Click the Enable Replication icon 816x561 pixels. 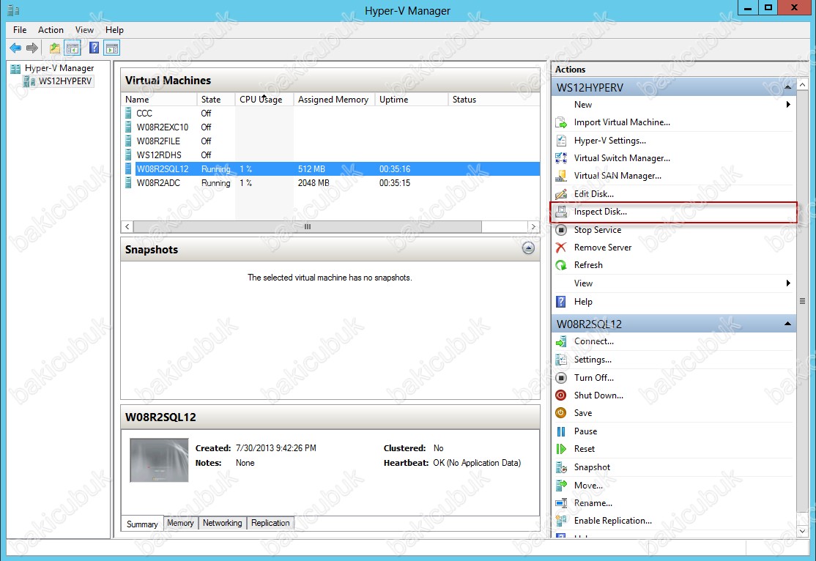pos(561,521)
